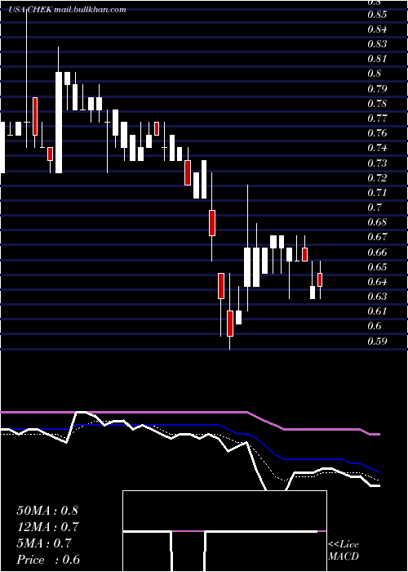408x572 pixels.
Task: Click the 0.59 axis value
Action: tap(376, 342)
